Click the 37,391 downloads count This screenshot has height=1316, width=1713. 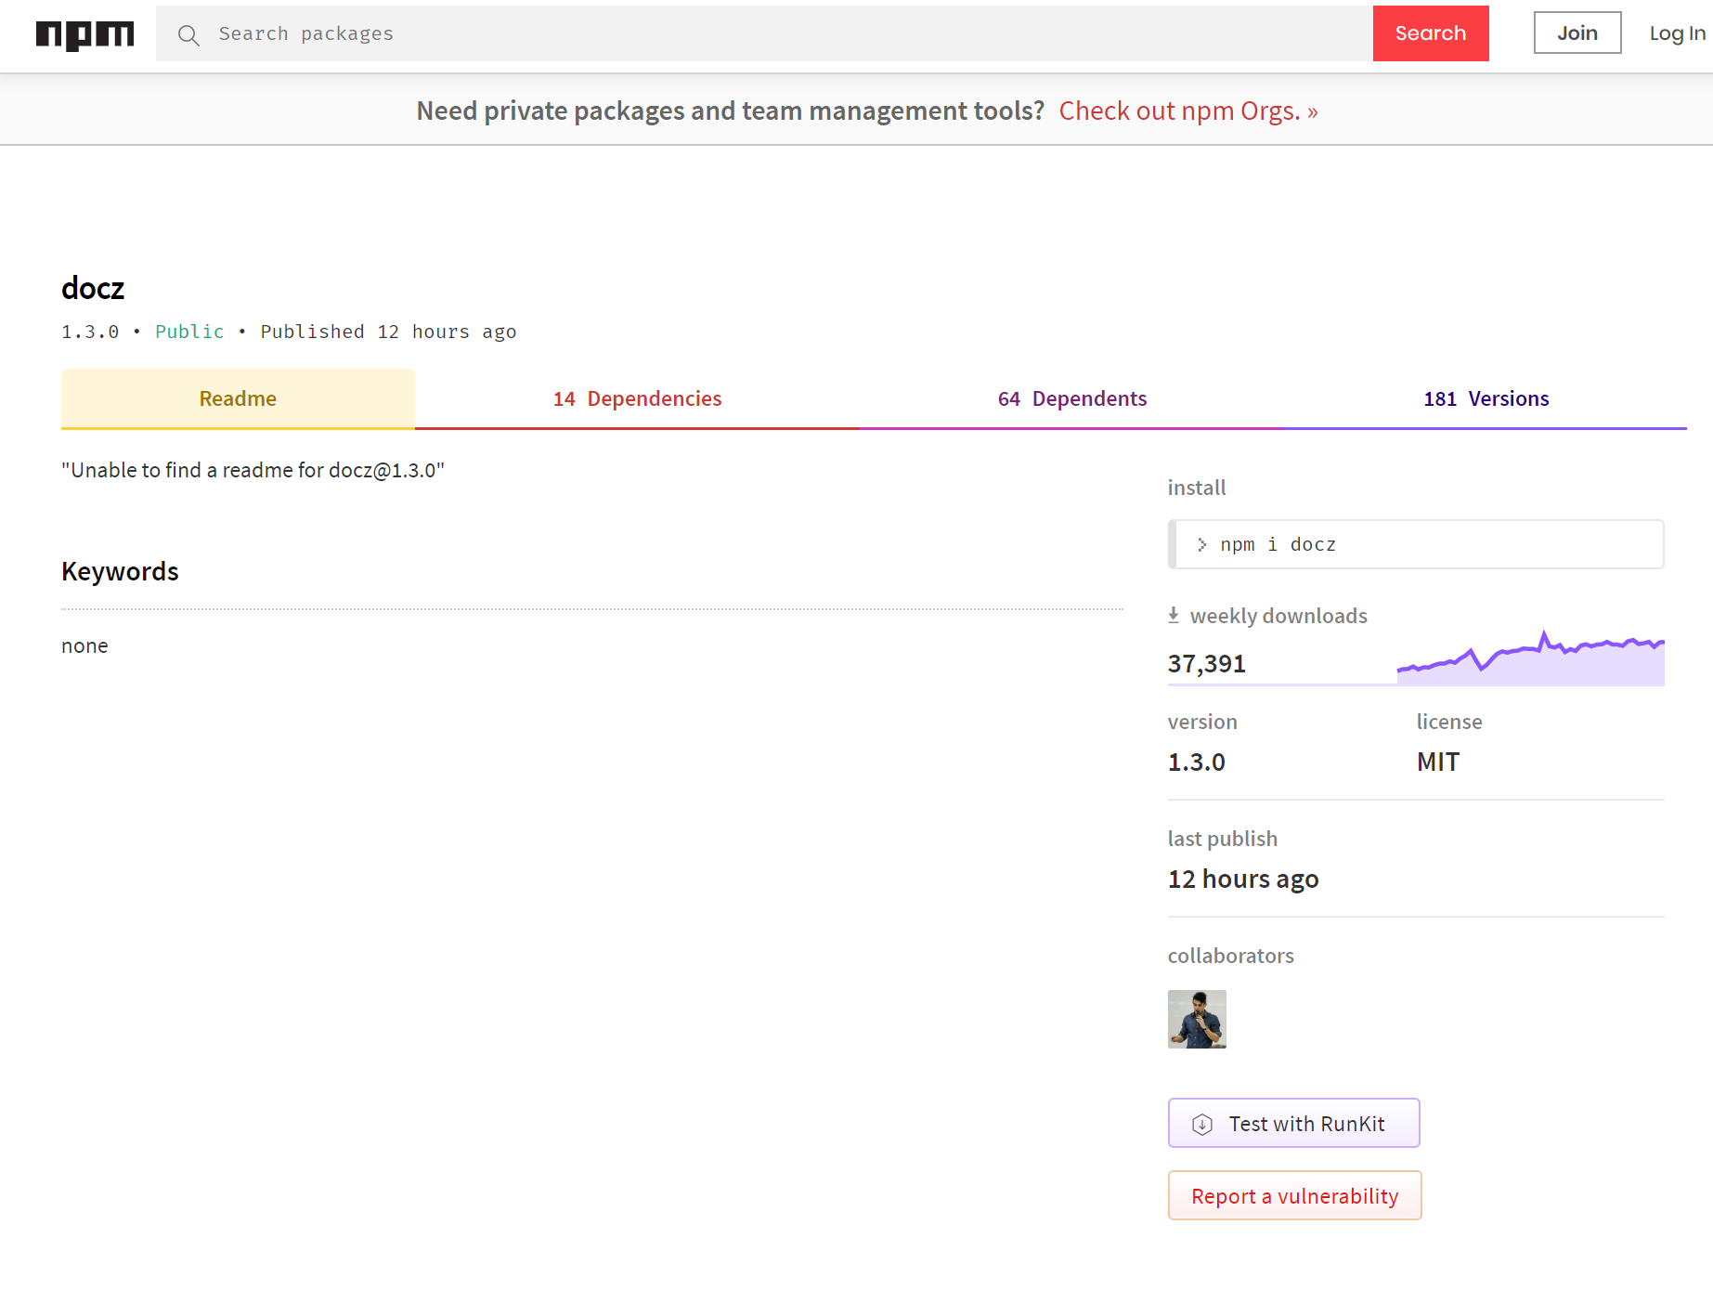(1207, 663)
